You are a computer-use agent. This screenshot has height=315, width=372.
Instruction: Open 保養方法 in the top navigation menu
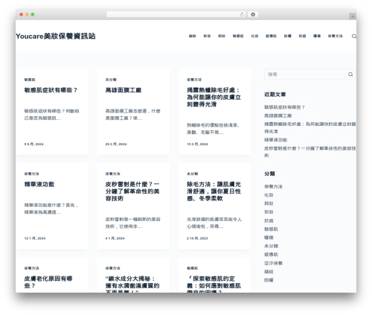[335, 36]
